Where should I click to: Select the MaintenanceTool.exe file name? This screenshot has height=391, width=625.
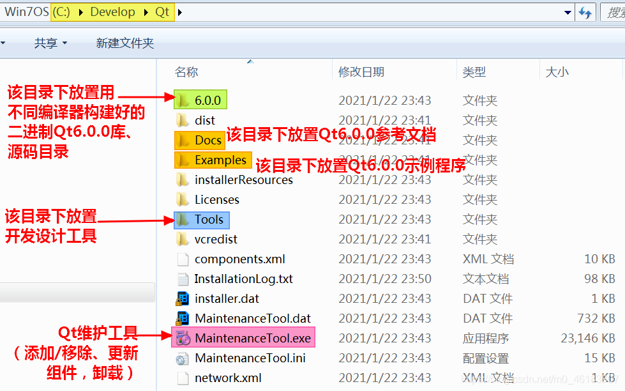tap(253, 339)
